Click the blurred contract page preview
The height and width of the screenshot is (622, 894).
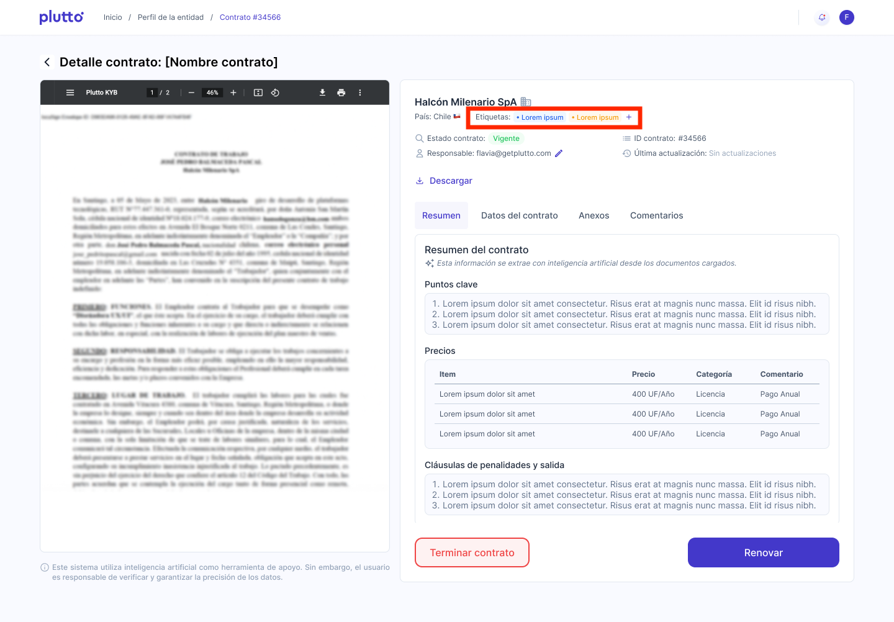tap(215, 328)
